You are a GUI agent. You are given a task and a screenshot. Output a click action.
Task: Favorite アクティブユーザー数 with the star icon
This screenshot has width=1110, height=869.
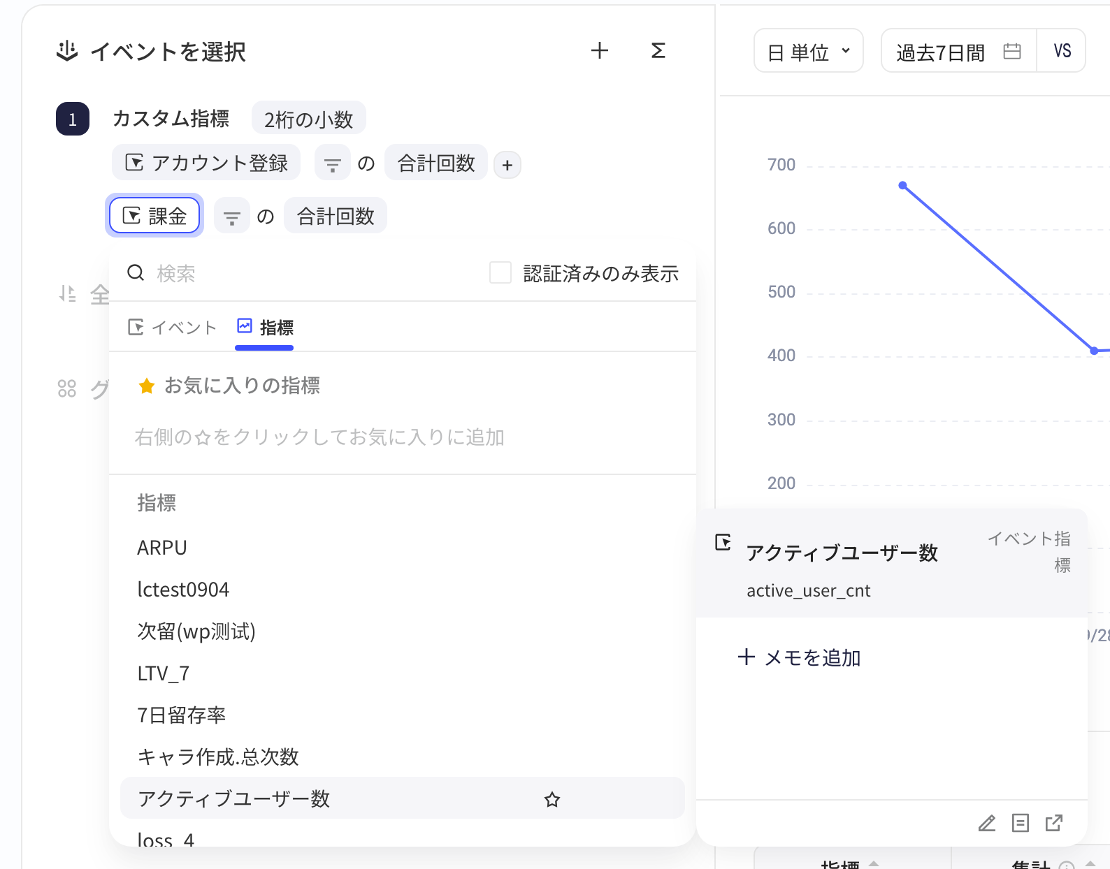click(552, 799)
